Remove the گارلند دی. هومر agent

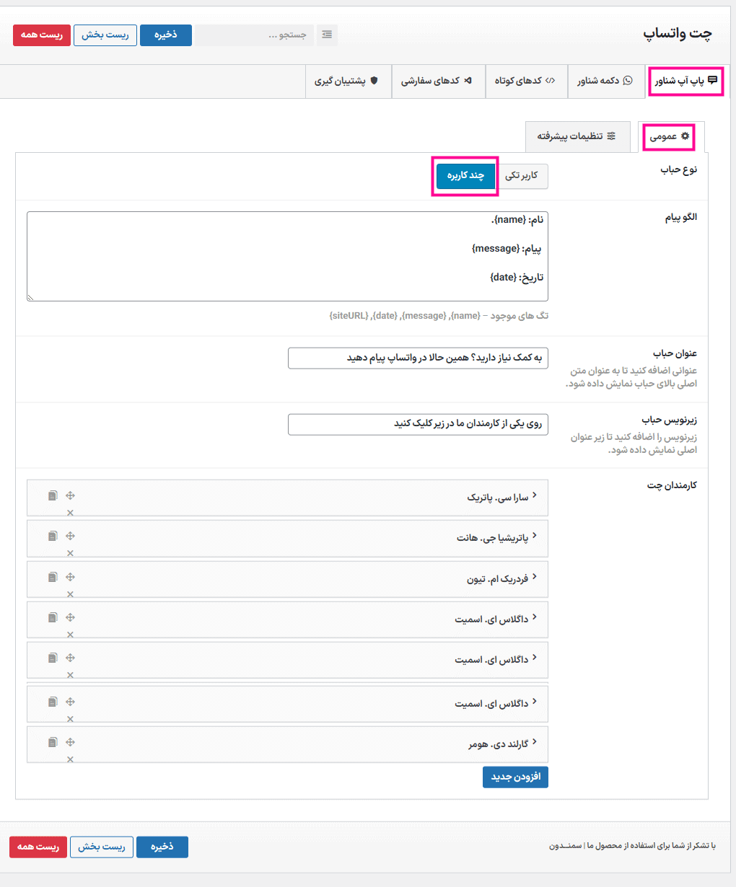coord(70,759)
